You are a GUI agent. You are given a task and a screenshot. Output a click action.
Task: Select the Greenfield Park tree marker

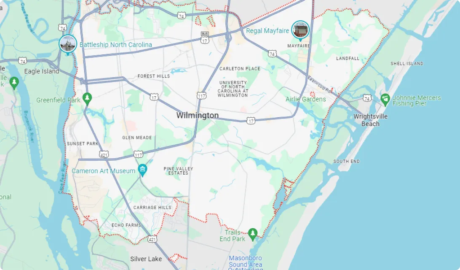coord(87,99)
